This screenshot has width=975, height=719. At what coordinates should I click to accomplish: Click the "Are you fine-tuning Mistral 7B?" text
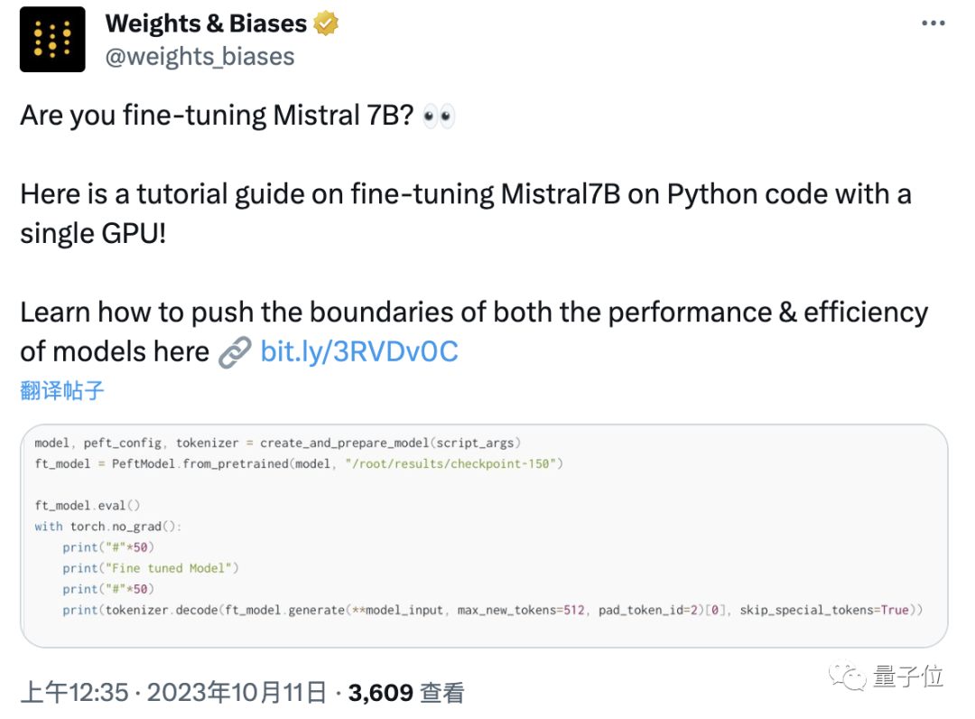pyautogui.click(x=217, y=117)
